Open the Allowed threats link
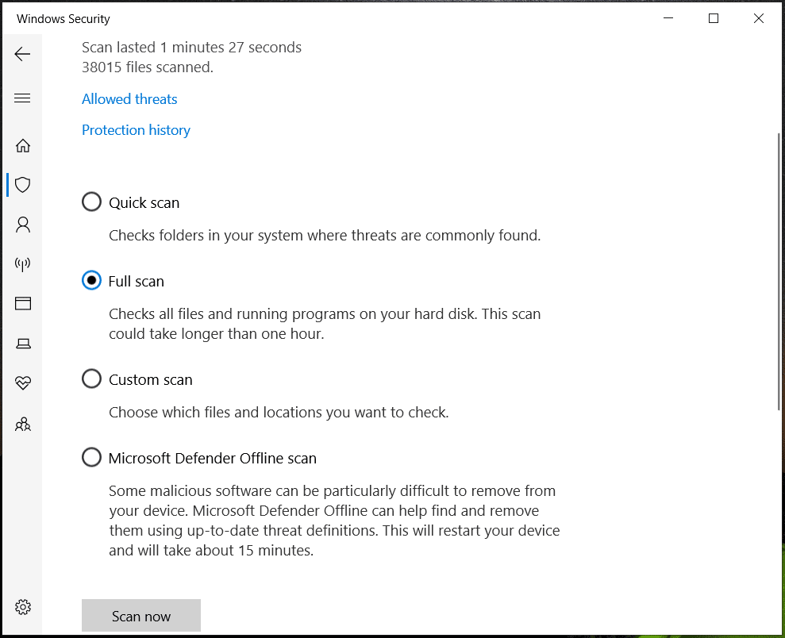This screenshot has width=785, height=638. point(129,98)
